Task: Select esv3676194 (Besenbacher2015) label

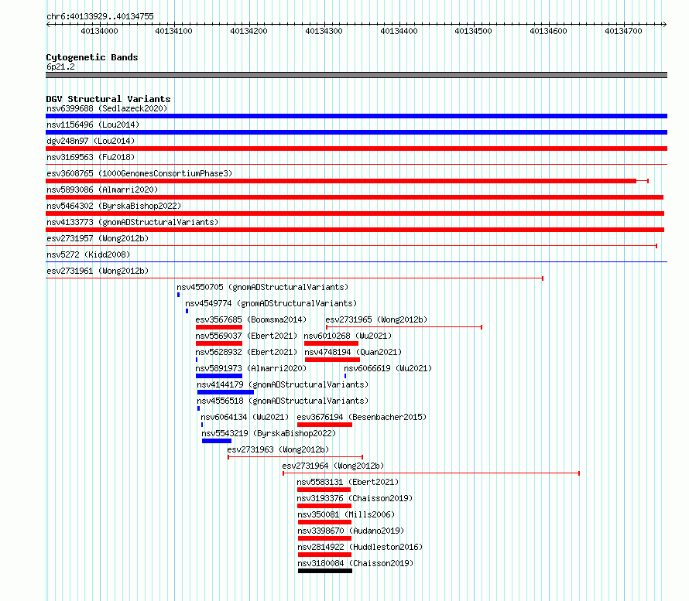Action: [362, 417]
